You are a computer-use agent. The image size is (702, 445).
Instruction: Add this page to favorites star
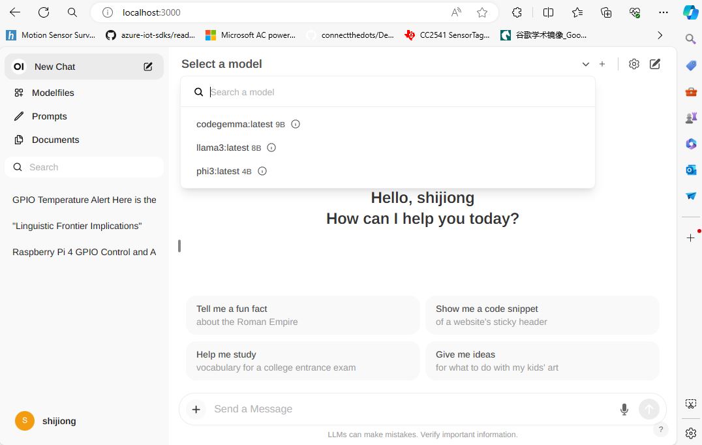pos(482,12)
